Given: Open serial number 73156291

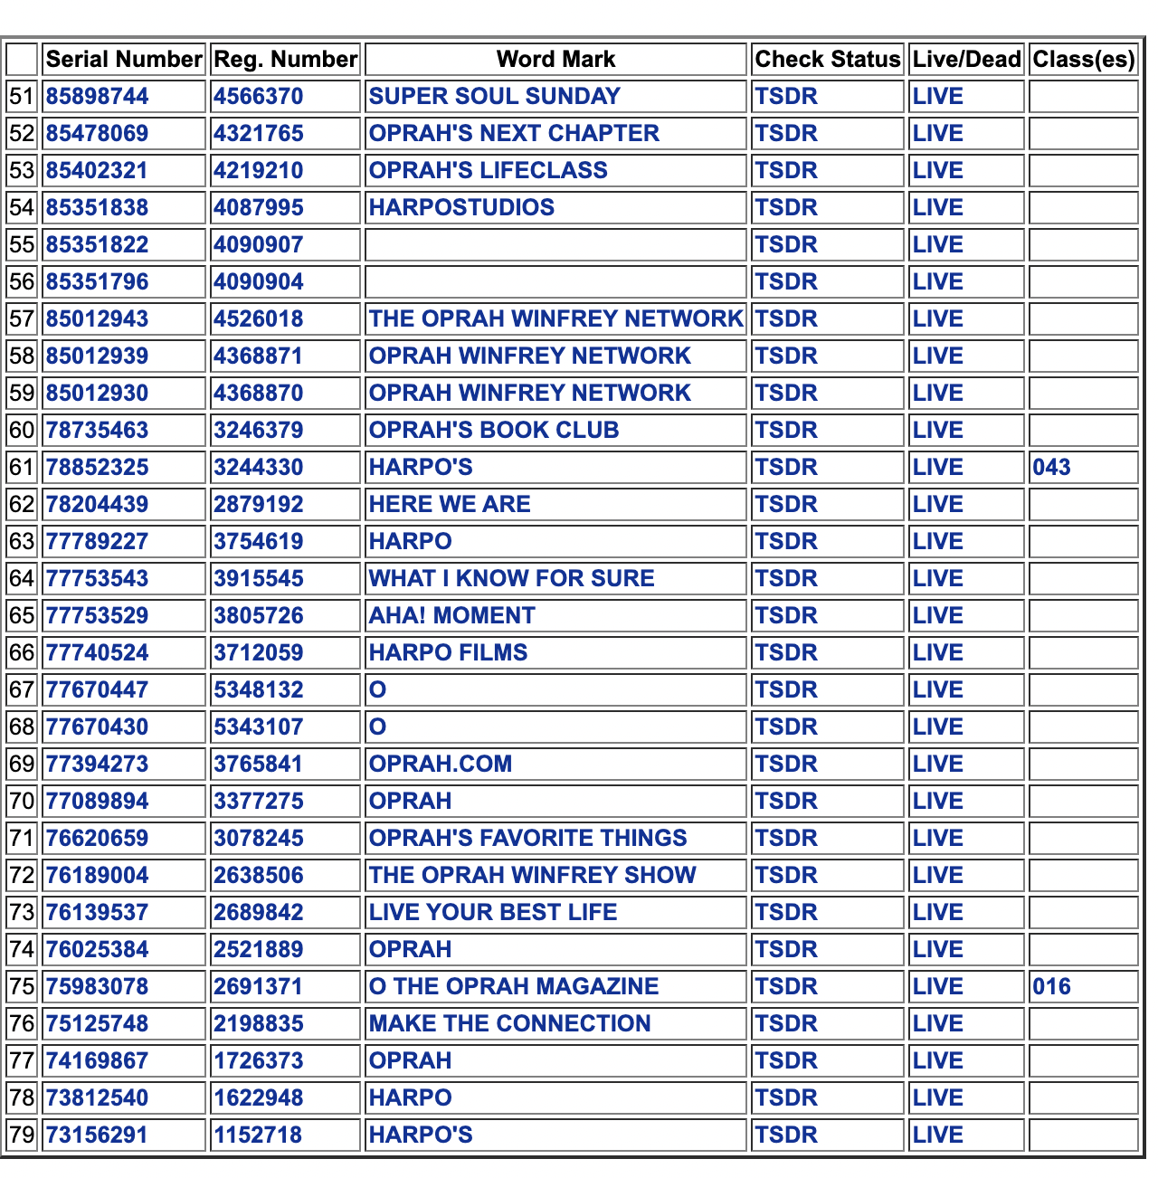Looking at the screenshot, I should click(97, 1135).
